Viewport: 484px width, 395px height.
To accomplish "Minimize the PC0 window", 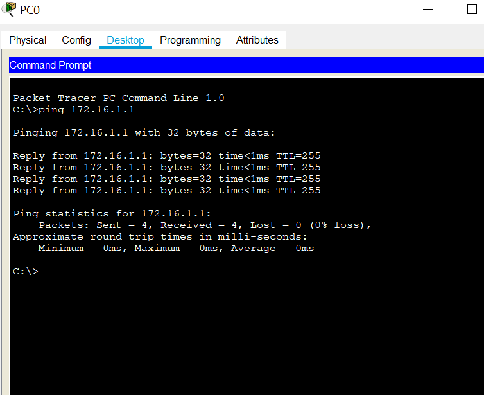I will coord(428,10).
